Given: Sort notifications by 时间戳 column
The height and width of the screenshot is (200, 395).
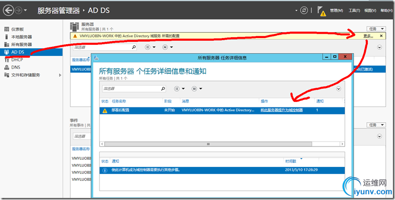Looking at the screenshot, I should [x=291, y=161].
